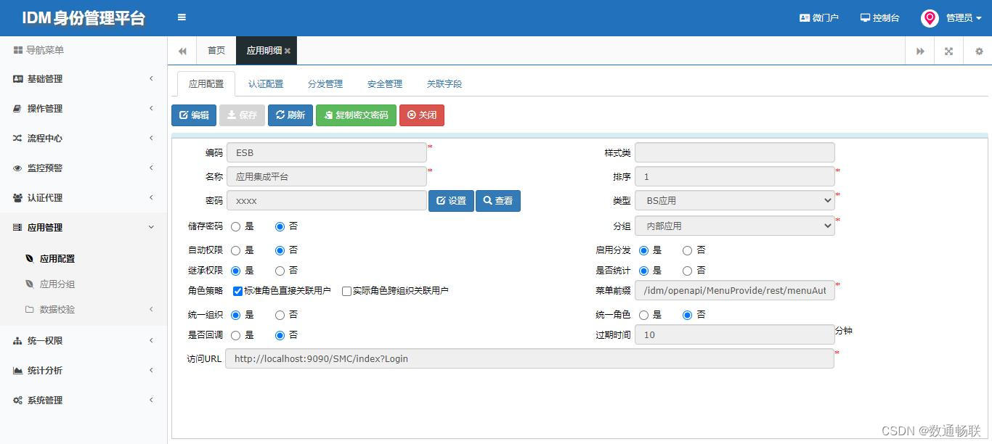
Task: Select 统一组织 否 radio
Action: pos(280,315)
